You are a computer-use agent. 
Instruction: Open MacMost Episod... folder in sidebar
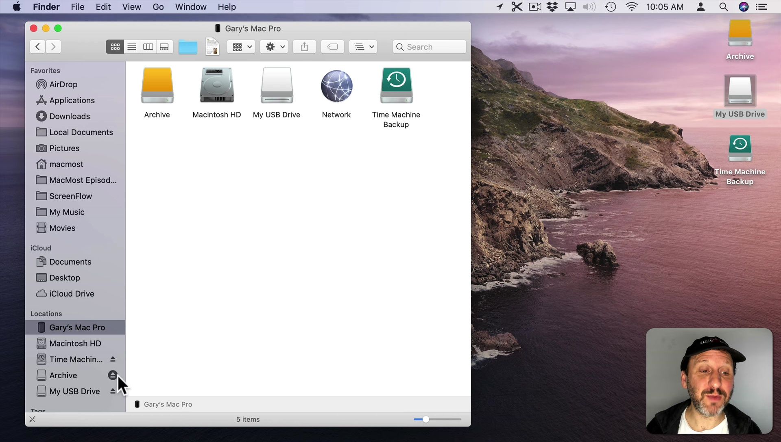pos(75,180)
